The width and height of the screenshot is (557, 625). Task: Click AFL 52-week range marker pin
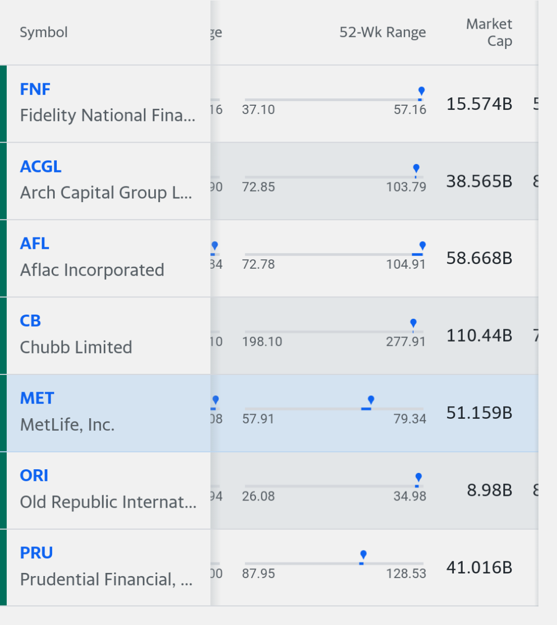pos(422,245)
